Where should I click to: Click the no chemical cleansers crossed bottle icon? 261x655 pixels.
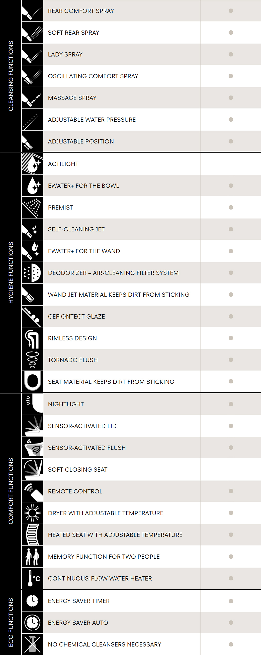[x=32, y=644]
